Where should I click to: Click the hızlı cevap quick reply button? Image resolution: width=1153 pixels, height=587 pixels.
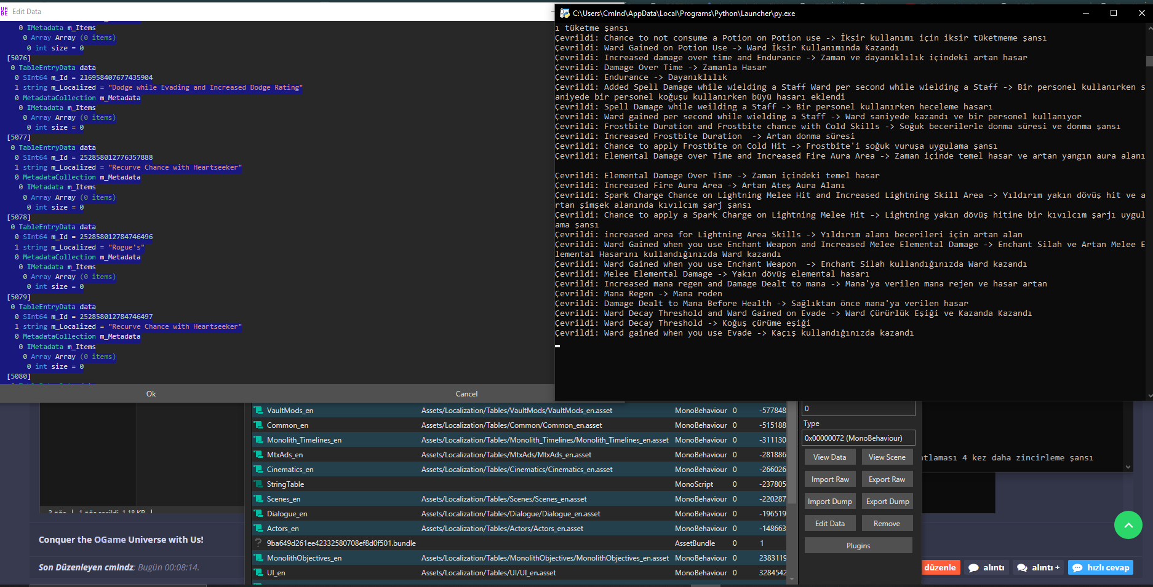click(1101, 567)
